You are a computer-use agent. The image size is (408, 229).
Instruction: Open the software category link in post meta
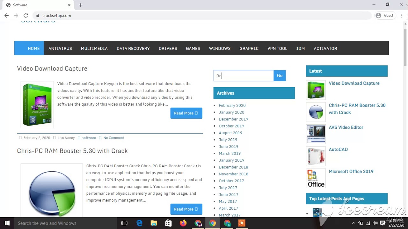coord(89,138)
